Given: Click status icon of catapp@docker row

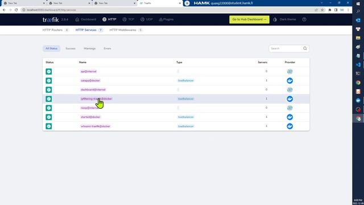Looking at the screenshot, I should click(49, 80).
